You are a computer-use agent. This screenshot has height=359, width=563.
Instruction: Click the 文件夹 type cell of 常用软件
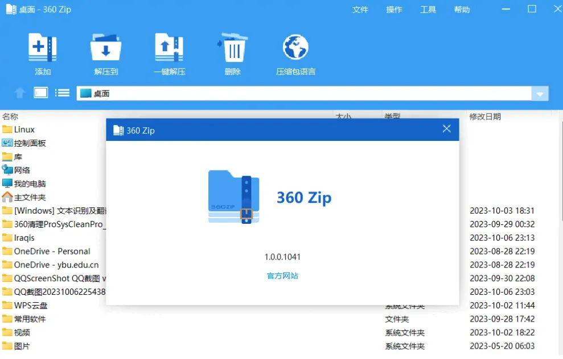click(397, 319)
